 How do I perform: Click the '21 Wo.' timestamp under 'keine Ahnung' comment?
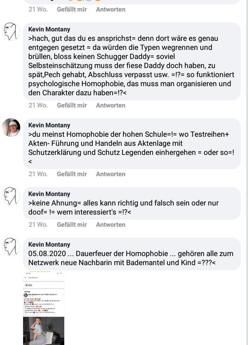(x=38, y=225)
